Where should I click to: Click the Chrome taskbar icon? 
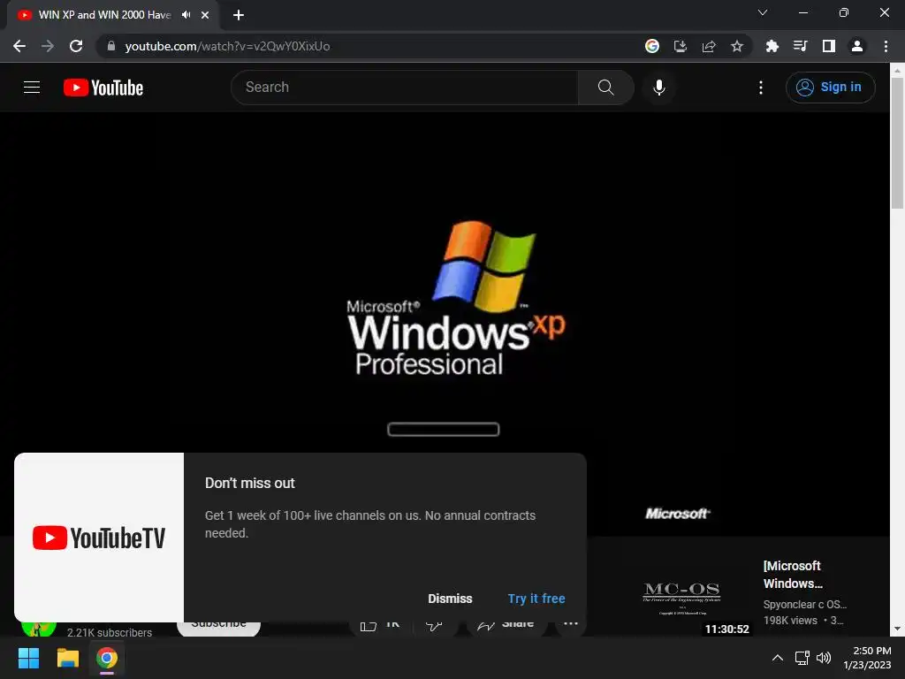pos(107,658)
